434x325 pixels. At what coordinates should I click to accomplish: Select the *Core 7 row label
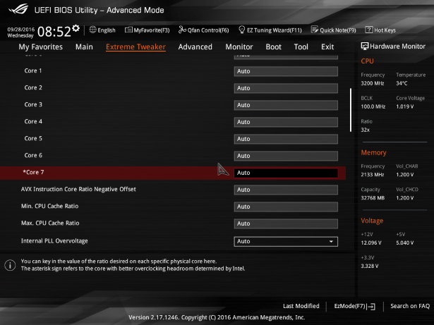(x=33, y=172)
